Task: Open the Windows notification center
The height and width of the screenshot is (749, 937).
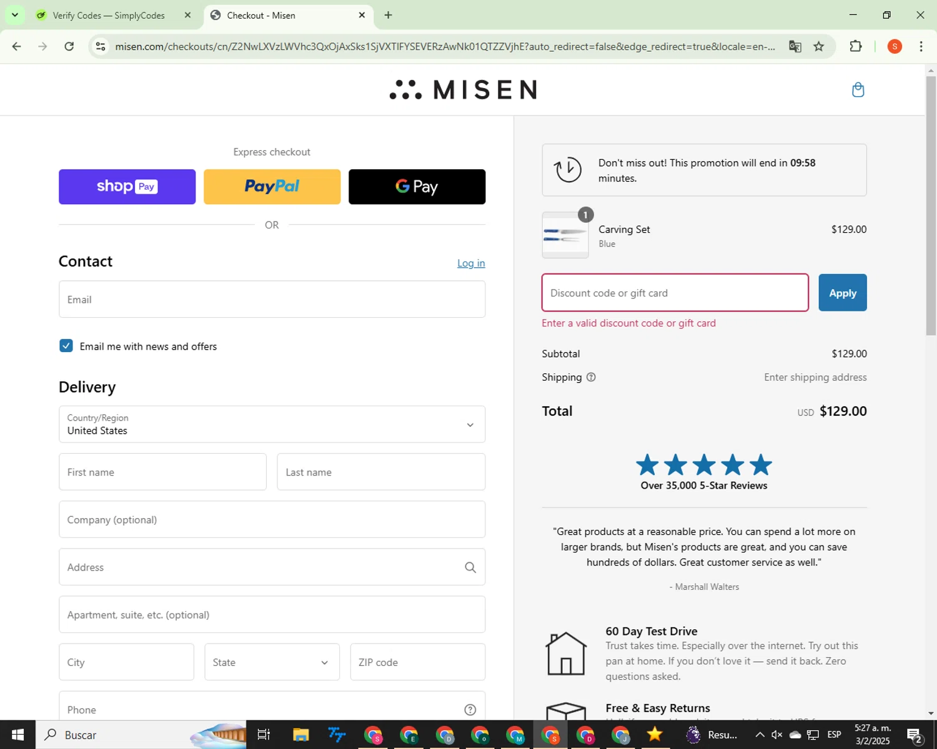Action: point(915,735)
